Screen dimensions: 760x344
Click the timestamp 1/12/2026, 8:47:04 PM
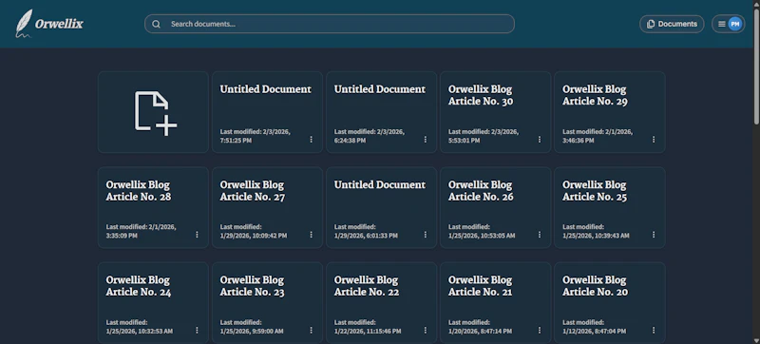coord(595,332)
